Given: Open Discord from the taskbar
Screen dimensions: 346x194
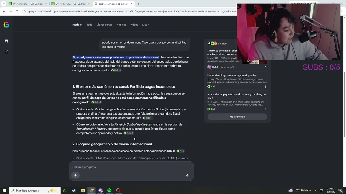Looking at the screenshot, I should point(101,190).
